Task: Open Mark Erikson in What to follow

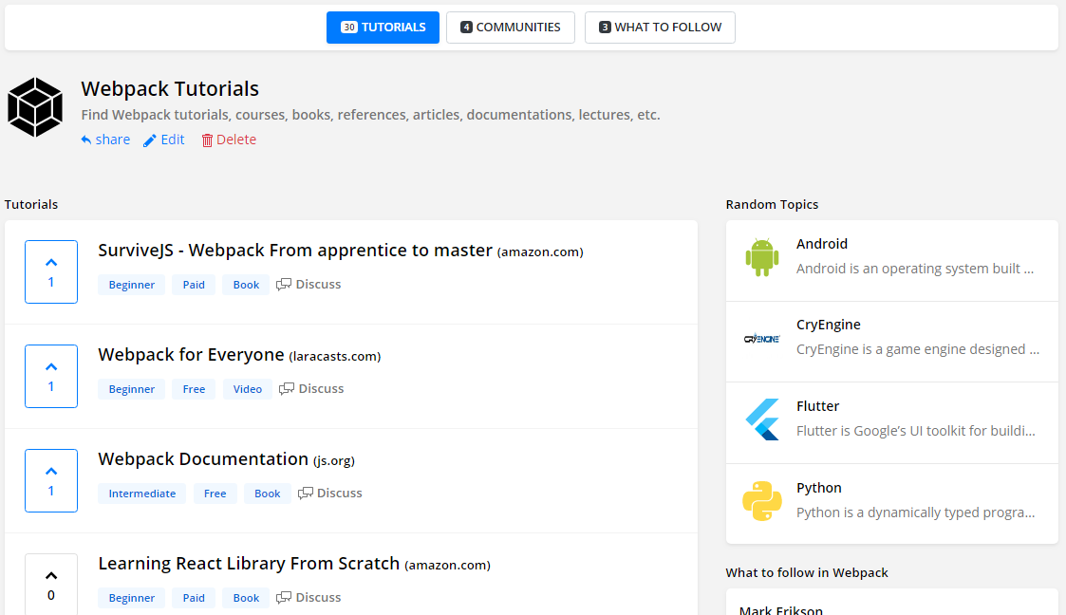Action: point(780,610)
